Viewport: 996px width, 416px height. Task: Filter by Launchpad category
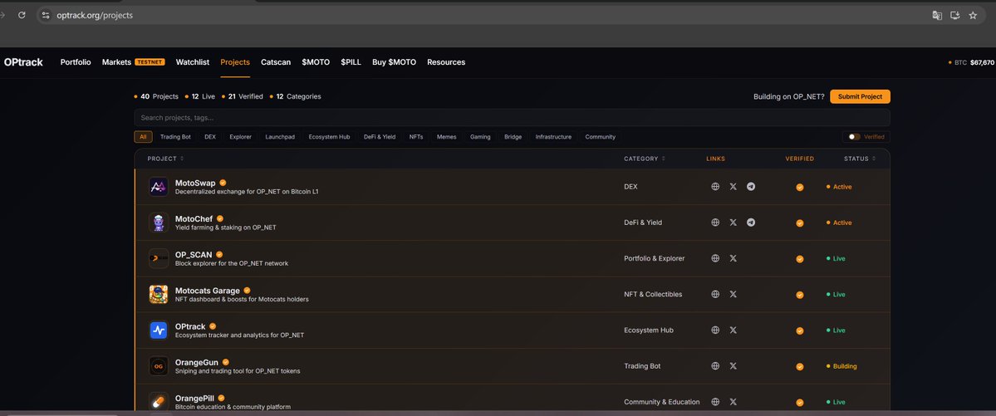(280, 136)
